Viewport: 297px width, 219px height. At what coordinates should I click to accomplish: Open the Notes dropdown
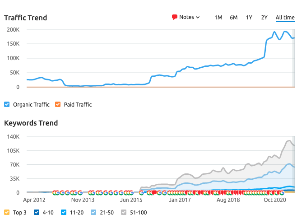pyautogui.click(x=186, y=17)
